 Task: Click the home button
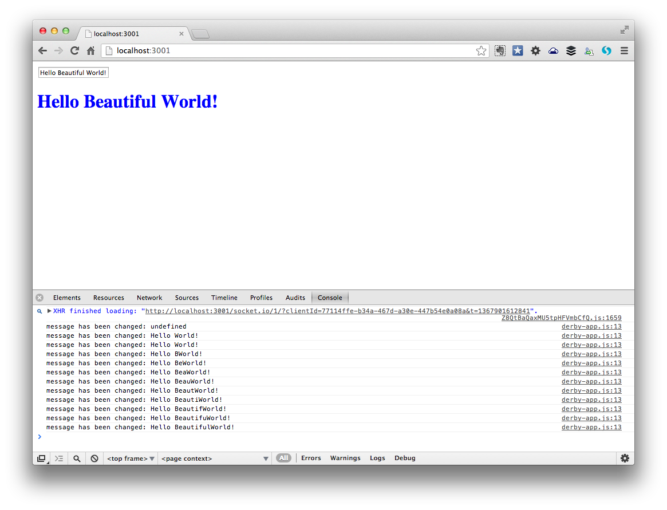[x=90, y=50]
